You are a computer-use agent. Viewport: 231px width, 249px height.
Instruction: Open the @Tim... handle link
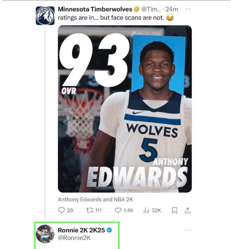(x=151, y=9)
